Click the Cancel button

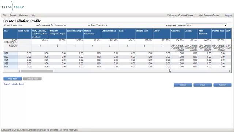(183, 85)
